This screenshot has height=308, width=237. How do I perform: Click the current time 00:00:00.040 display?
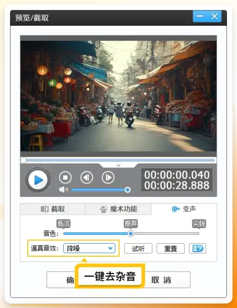click(x=177, y=175)
